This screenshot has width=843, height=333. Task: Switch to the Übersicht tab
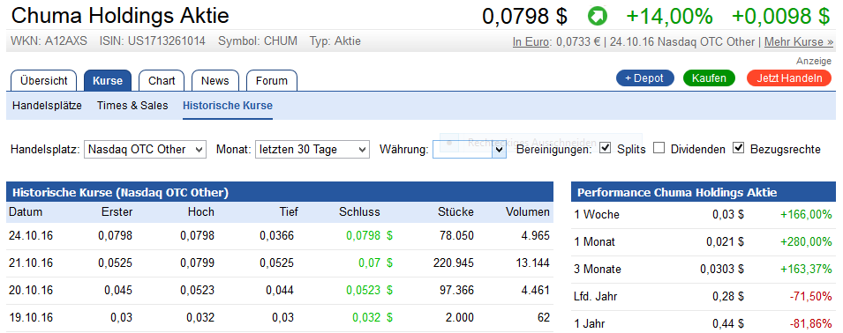[x=44, y=80]
